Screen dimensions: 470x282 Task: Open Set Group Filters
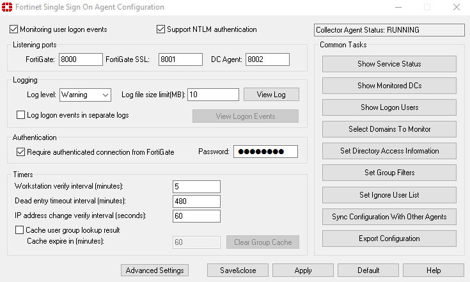pos(389,173)
